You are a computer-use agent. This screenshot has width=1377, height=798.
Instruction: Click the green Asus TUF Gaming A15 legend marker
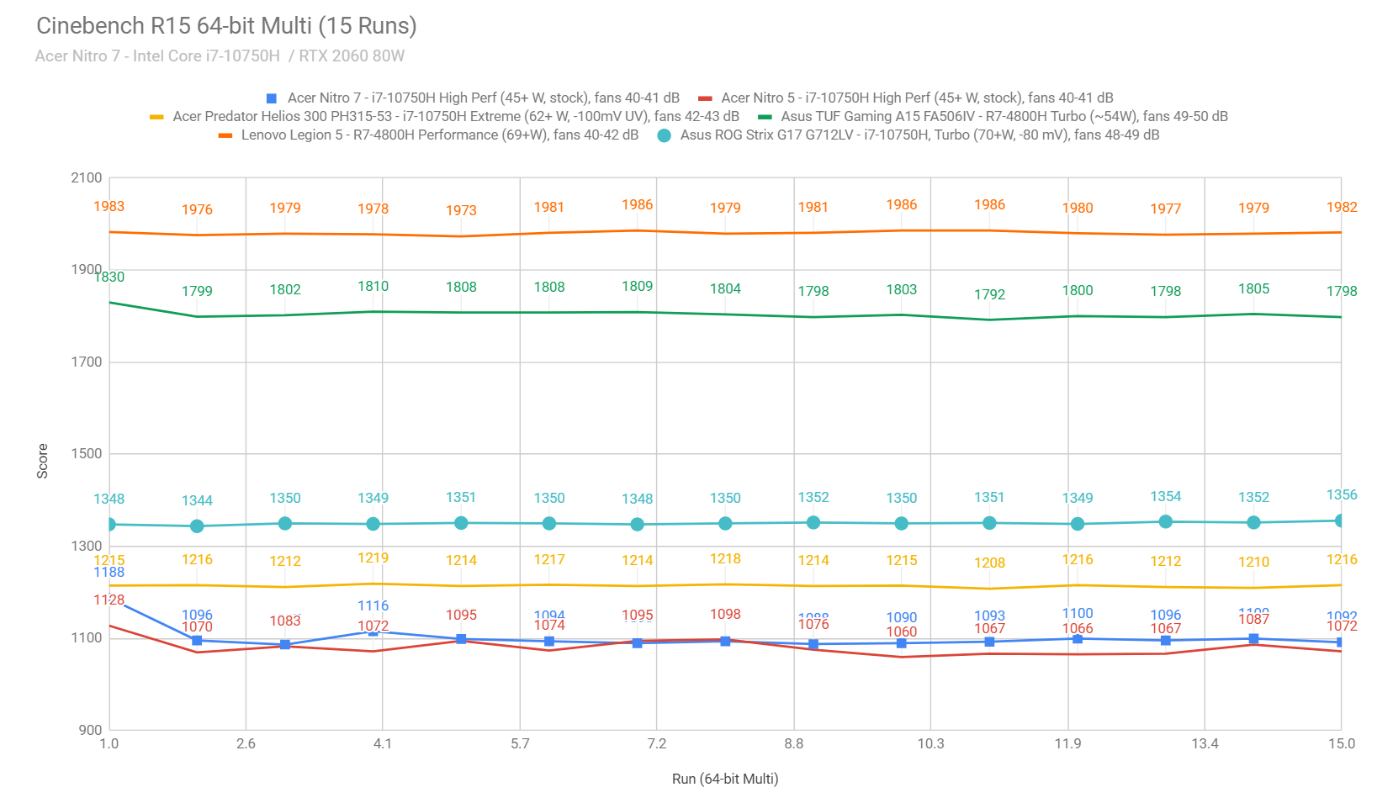click(765, 117)
